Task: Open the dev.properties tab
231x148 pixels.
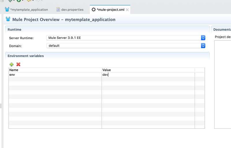Action: (70, 10)
